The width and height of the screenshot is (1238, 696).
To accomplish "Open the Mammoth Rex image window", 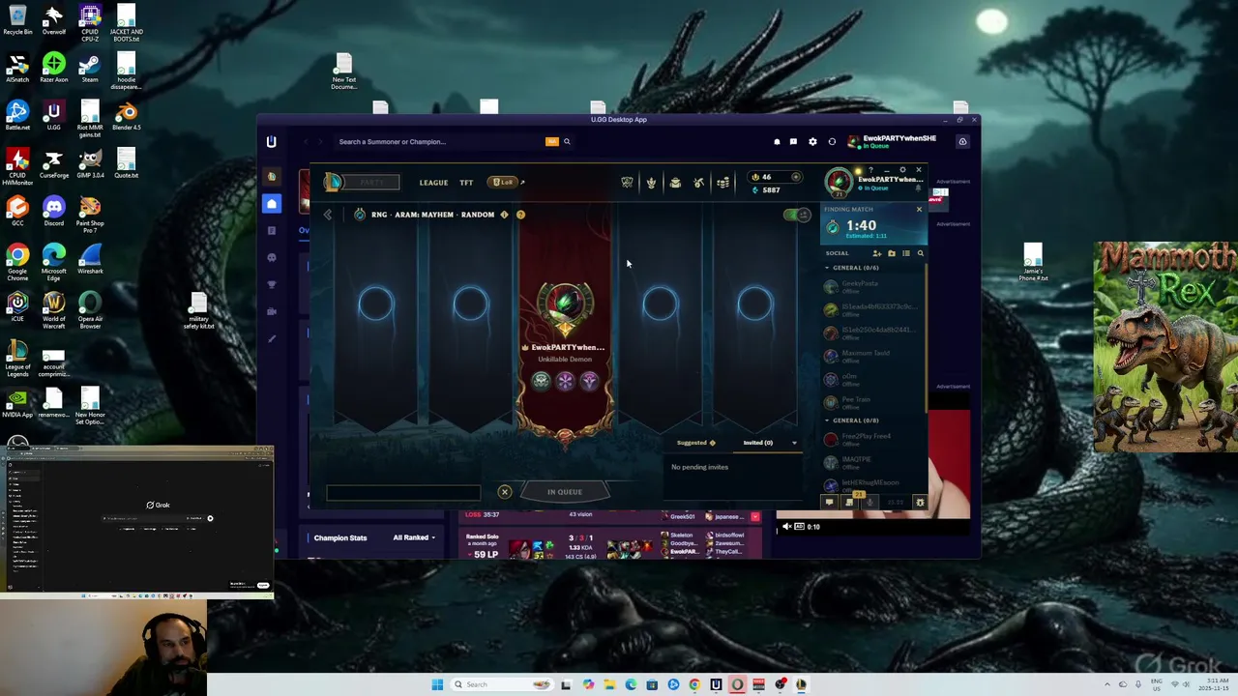I will click(x=1165, y=346).
